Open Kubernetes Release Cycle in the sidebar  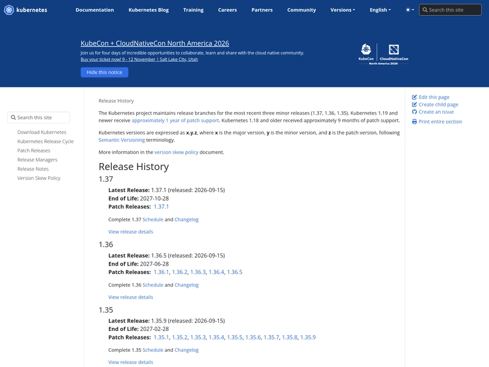(x=45, y=141)
